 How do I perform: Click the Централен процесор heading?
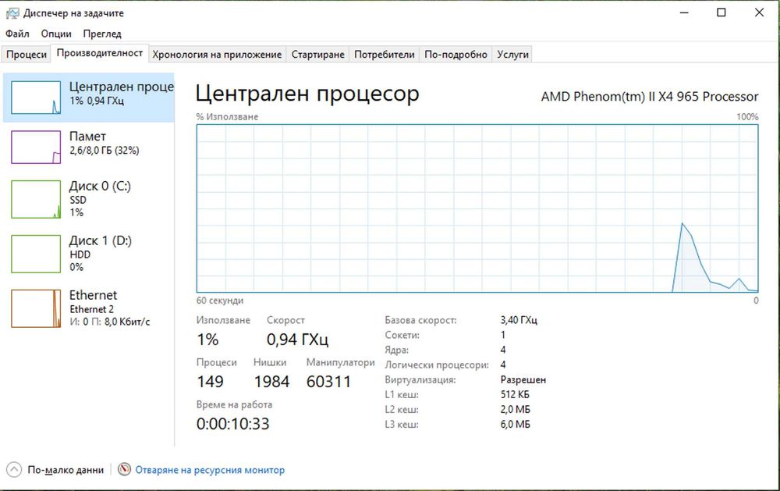307,94
